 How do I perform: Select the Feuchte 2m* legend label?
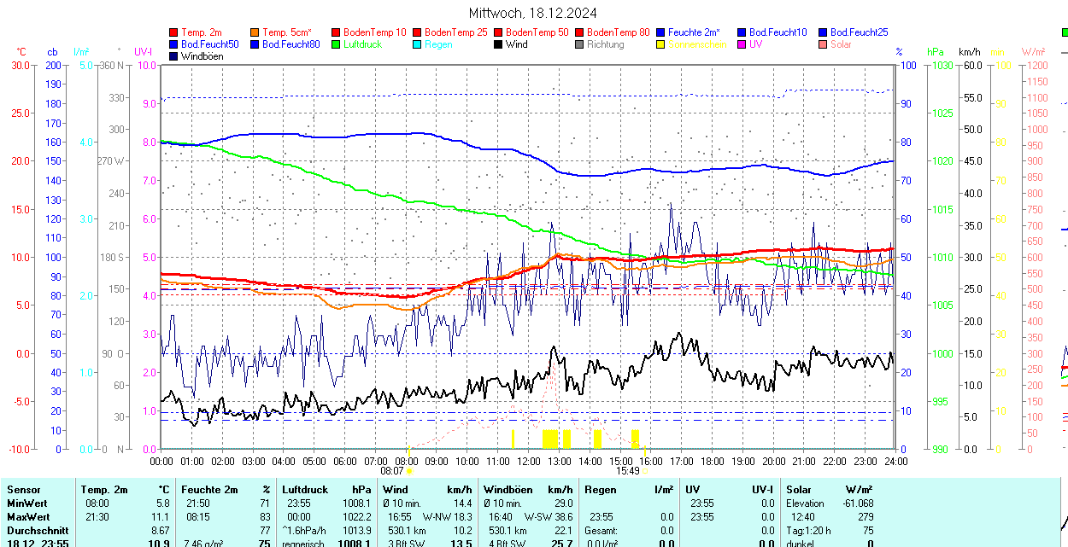[x=694, y=32]
